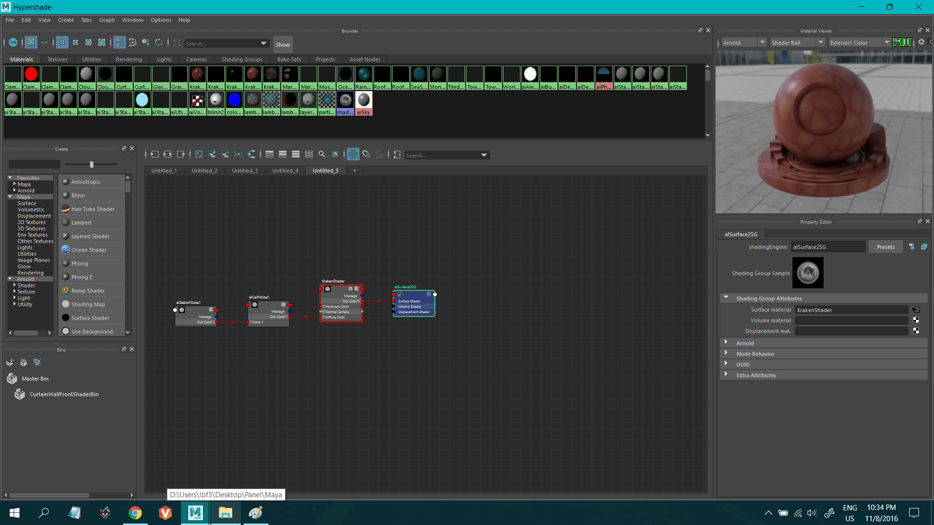Sort browser swatches by time
Screen dimensions: 934x525
[x=145, y=43]
